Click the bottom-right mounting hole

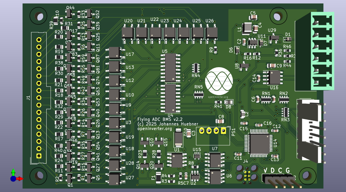click(307, 176)
